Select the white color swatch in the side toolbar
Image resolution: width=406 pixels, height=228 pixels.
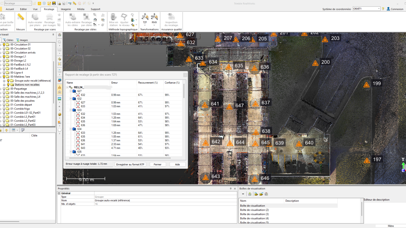pos(59,129)
